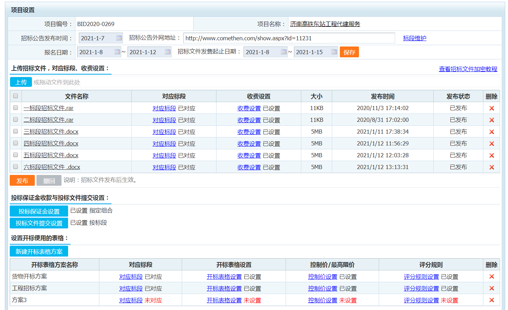Open the 标段维护 link

coord(415,38)
